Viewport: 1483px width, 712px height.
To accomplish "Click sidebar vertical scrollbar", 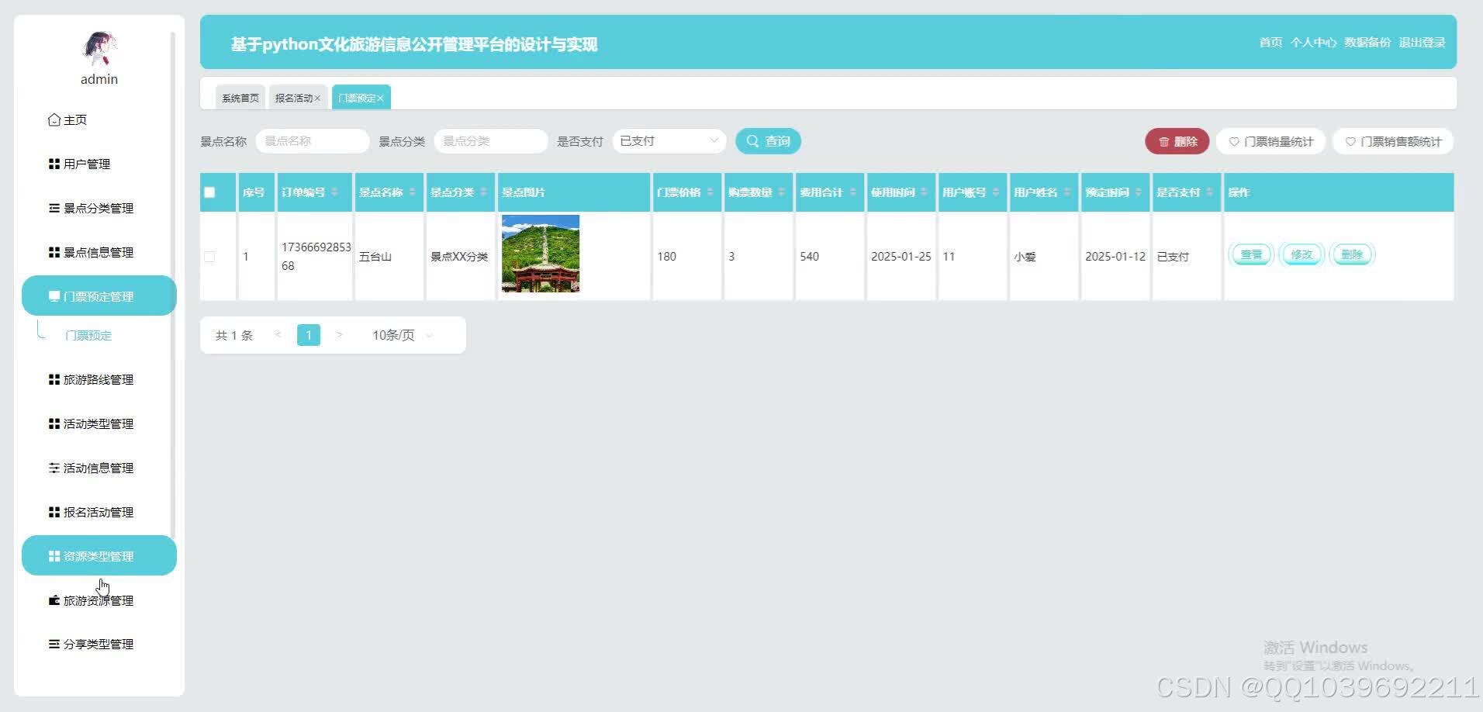I will tap(173, 285).
